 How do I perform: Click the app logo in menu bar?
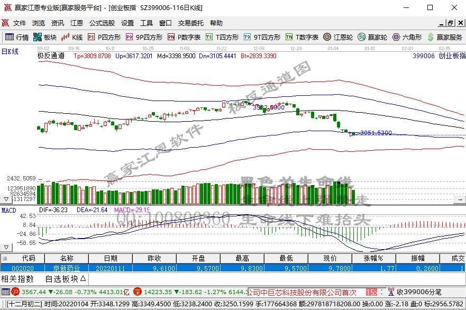pos(5,23)
